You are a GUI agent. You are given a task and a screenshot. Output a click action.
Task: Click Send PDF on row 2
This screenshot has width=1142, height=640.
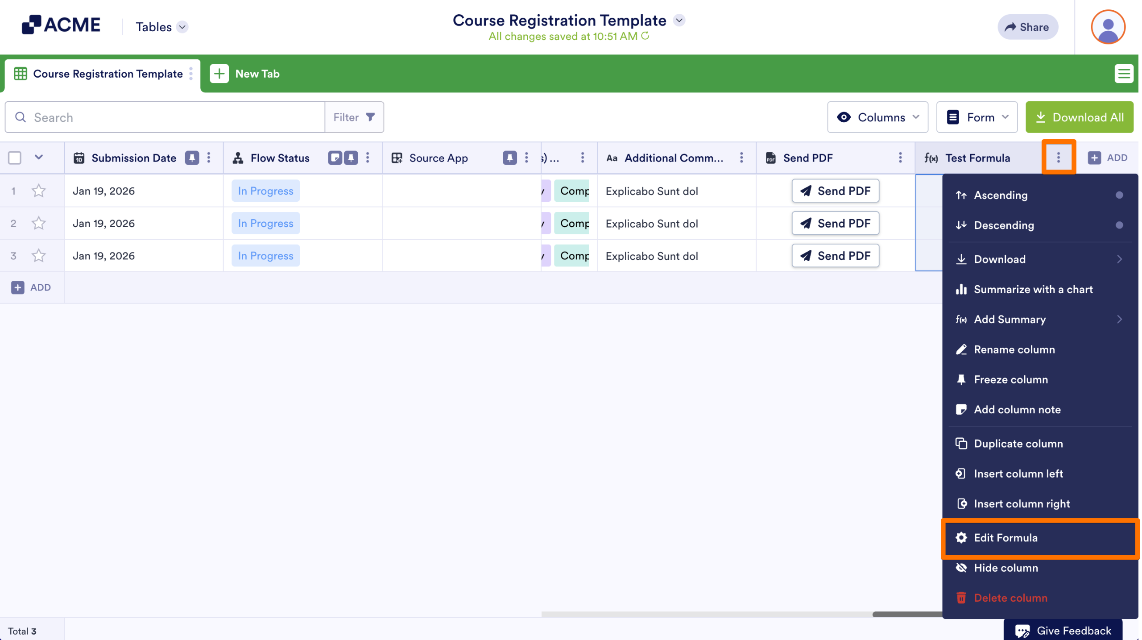click(x=835, y=223)
